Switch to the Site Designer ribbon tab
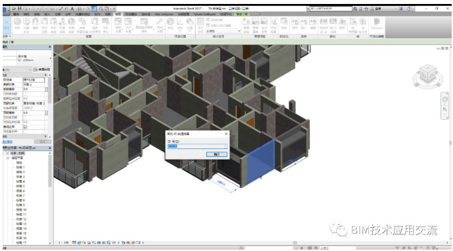The image size is (453, 251). pyautogui.click(x=164, y=14)
